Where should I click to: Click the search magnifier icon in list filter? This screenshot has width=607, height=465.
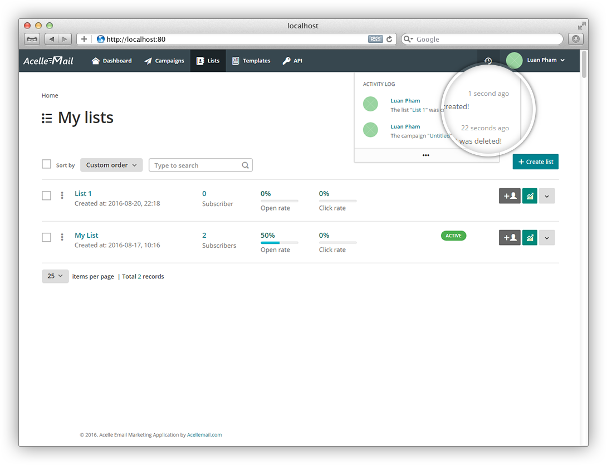pos(245,165)
